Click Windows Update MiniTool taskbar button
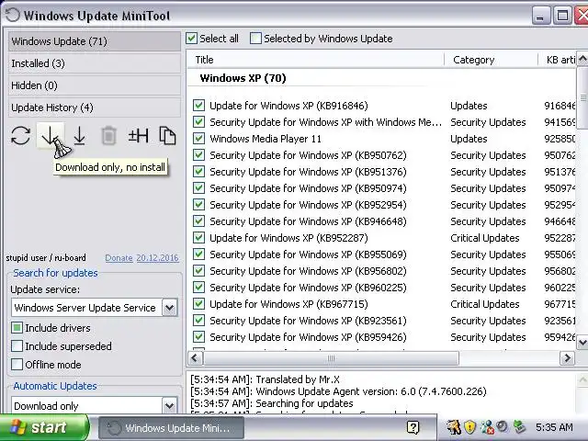Screen dimensions: 588x441 (x=172, y=428)
